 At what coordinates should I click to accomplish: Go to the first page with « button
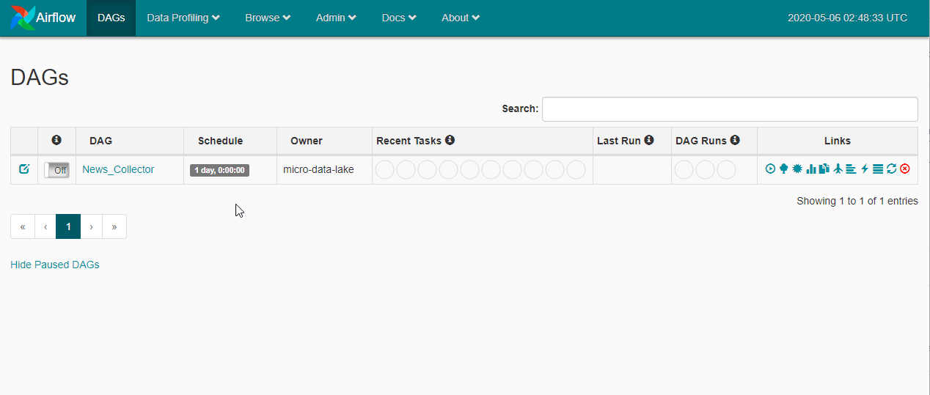point(23,226)
